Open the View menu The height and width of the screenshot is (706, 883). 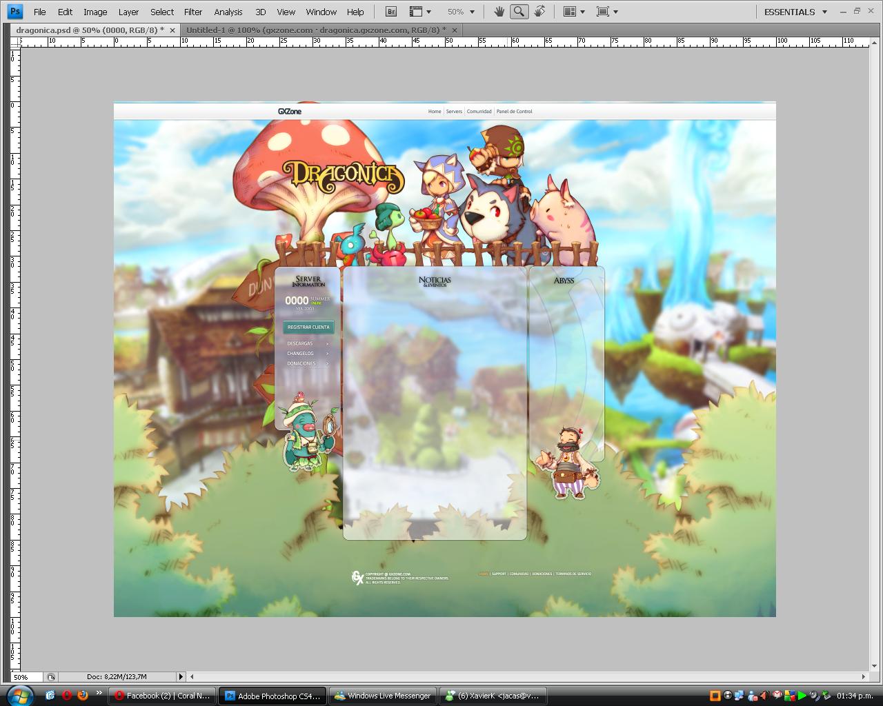286,12
